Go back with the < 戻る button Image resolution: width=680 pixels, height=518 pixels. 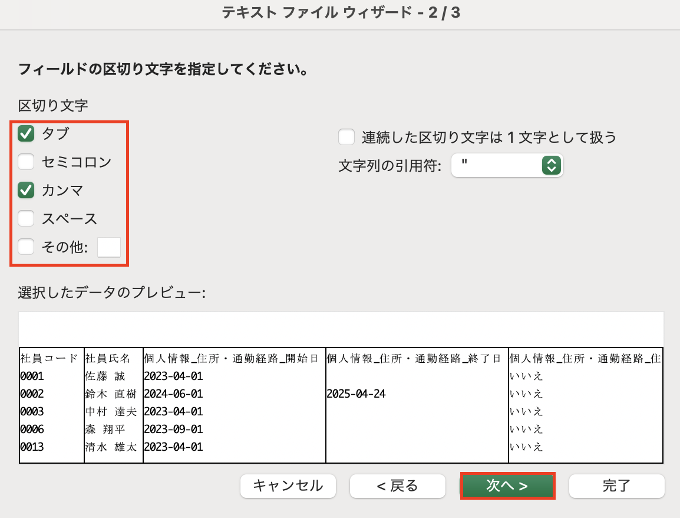397,486
